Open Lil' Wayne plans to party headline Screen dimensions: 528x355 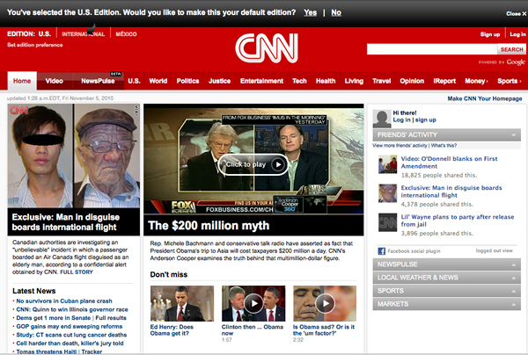pyautogui.click(x=458, y=221)
